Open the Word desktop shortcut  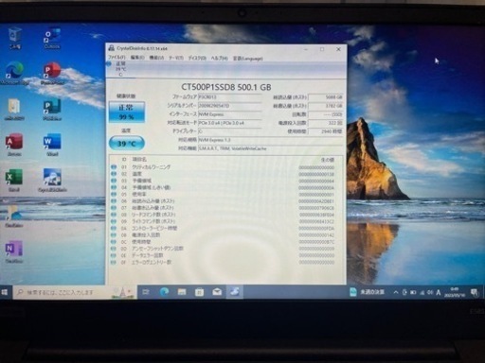point(52,145)
